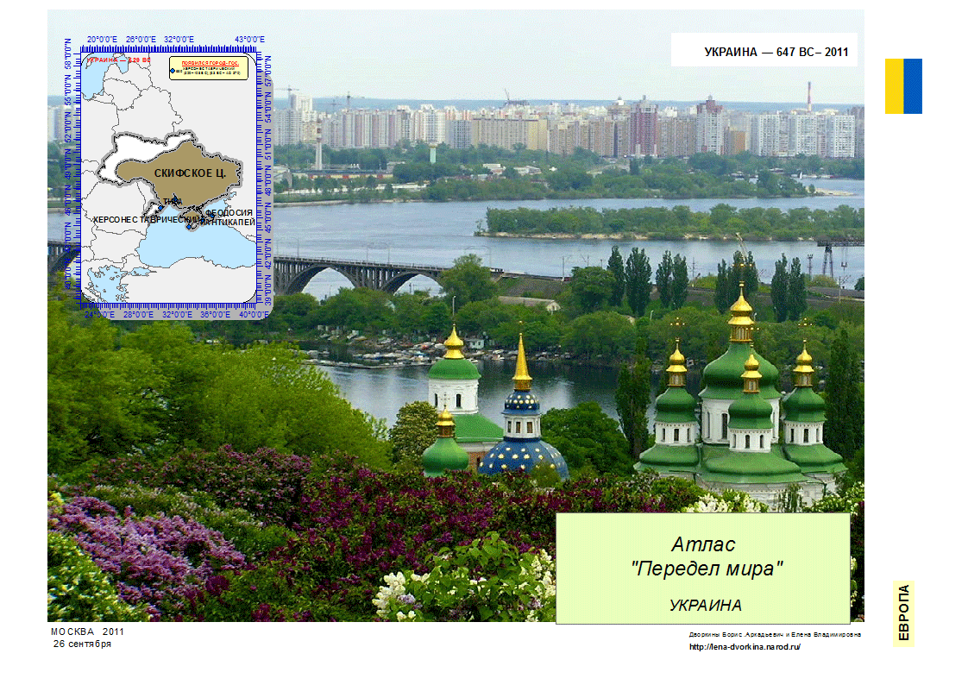The height and width of the screenshot is (685, 968).
Task: Select the ЕВРОПА vertical side tab
Action: point(903,613)
